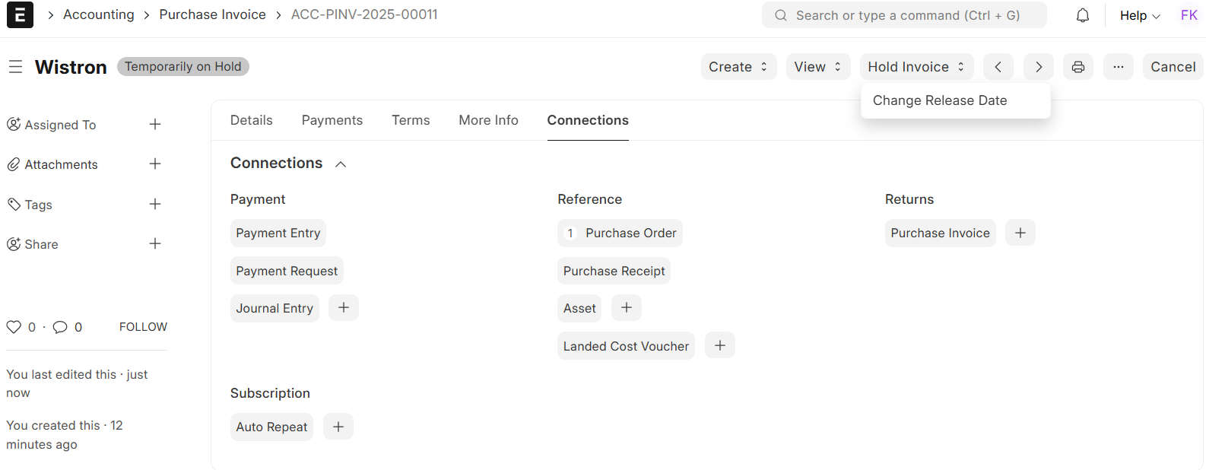
Task: Open the Create dropdown
Action: [x=738, y=67]
